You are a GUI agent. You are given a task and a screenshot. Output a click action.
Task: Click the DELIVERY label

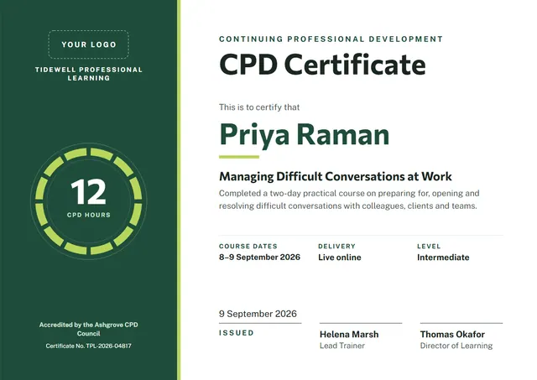(336, 246)
